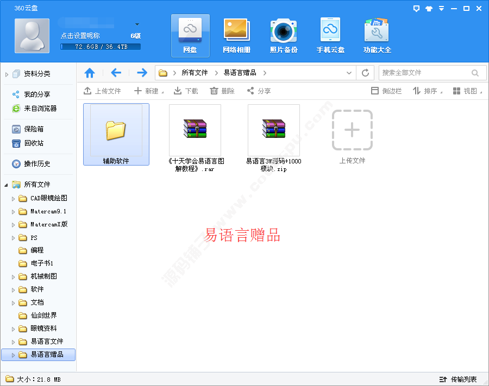Click the storage usage bar 72.6GB

point(101,47)
